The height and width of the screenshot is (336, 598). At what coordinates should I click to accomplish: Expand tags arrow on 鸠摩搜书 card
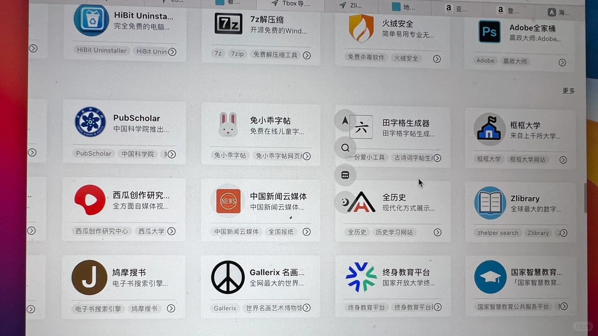coord(171,308)
